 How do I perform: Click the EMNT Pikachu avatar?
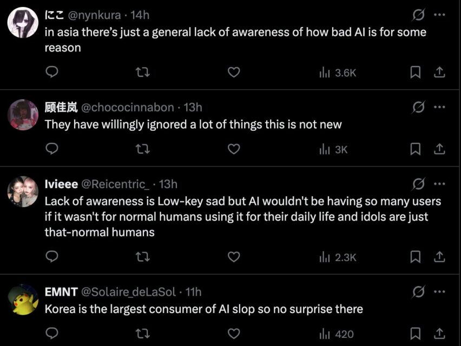pos(23,299)
